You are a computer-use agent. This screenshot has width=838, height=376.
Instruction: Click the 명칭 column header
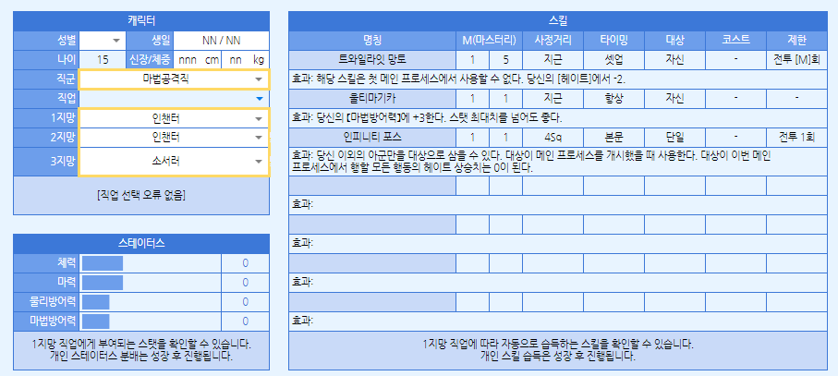click(372, 42)
